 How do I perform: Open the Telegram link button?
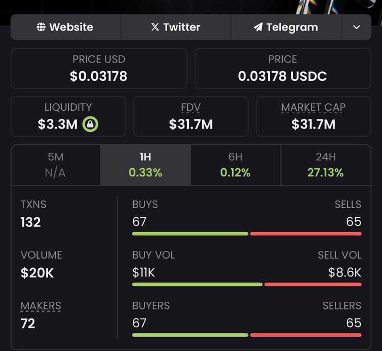(286, 27)
